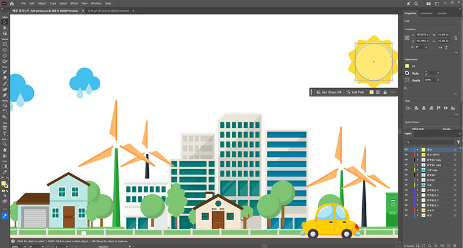Open more options in context bar
Image resolution: width=463 pixels, height=248 pixels.
[392, 92]
